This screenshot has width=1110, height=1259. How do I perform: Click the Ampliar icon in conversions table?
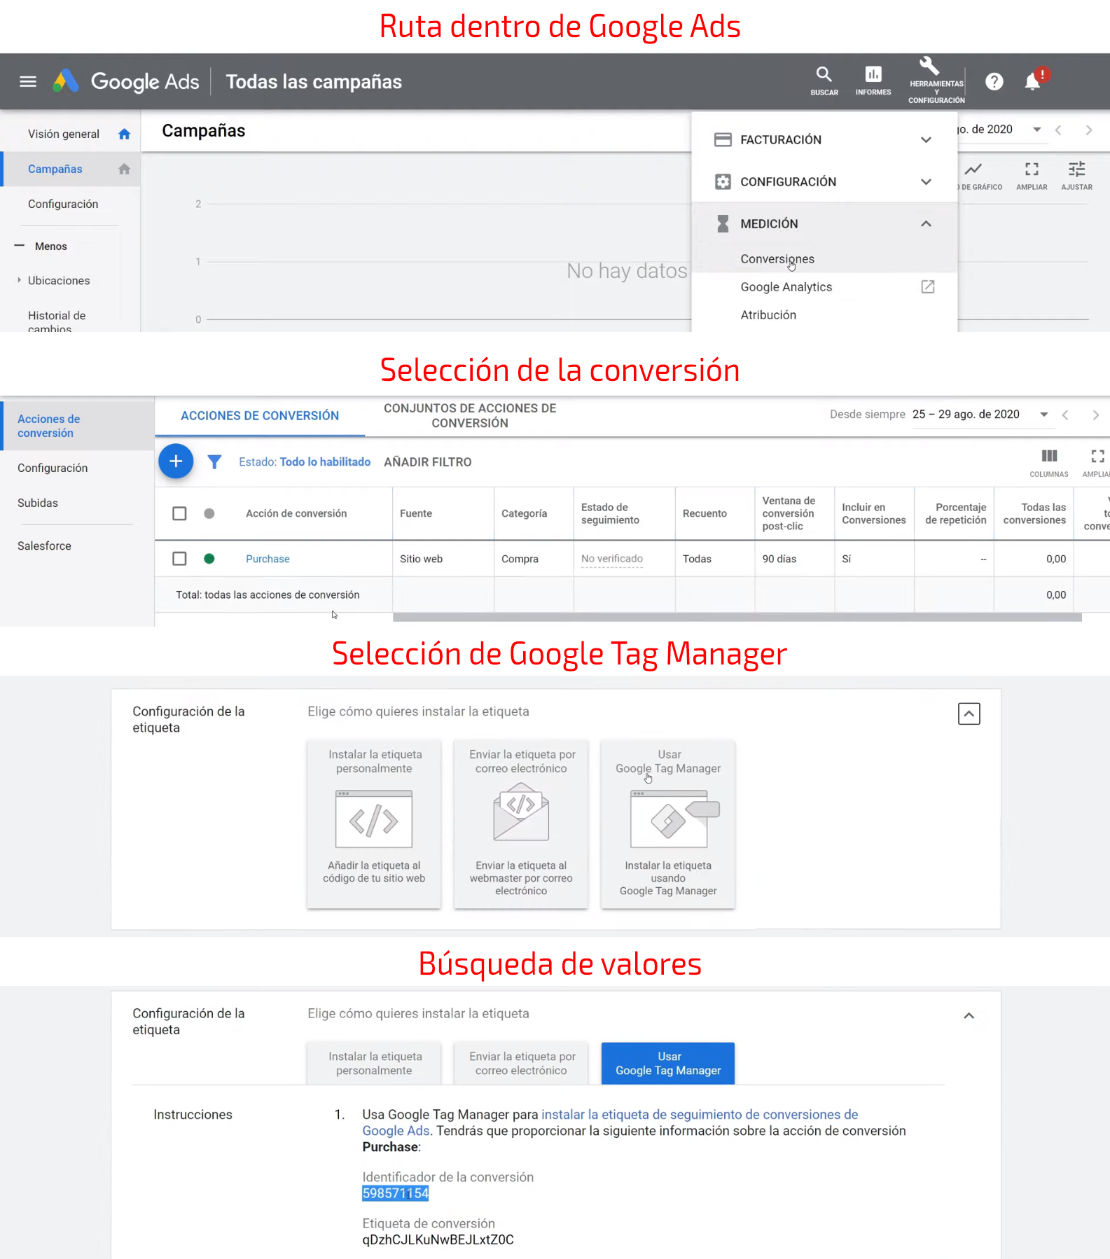(1097, 456)
